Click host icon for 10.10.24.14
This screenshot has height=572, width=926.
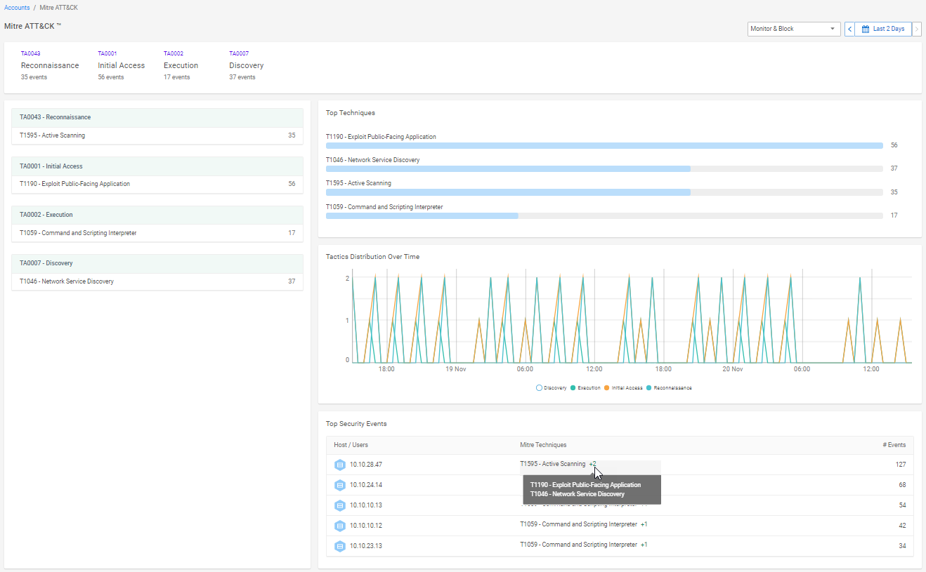(340, 485)
